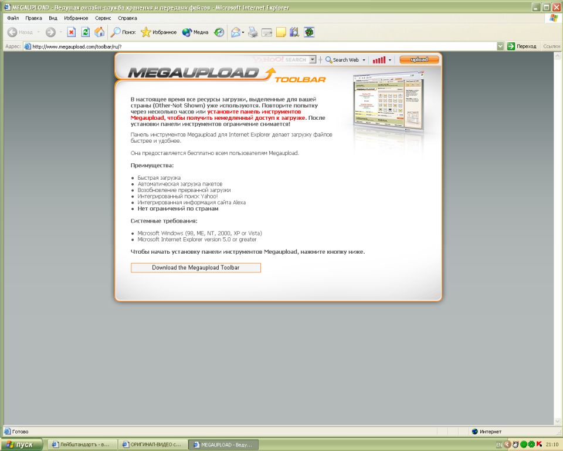Click the Megaupload Toolbar logo

(226, 75)
